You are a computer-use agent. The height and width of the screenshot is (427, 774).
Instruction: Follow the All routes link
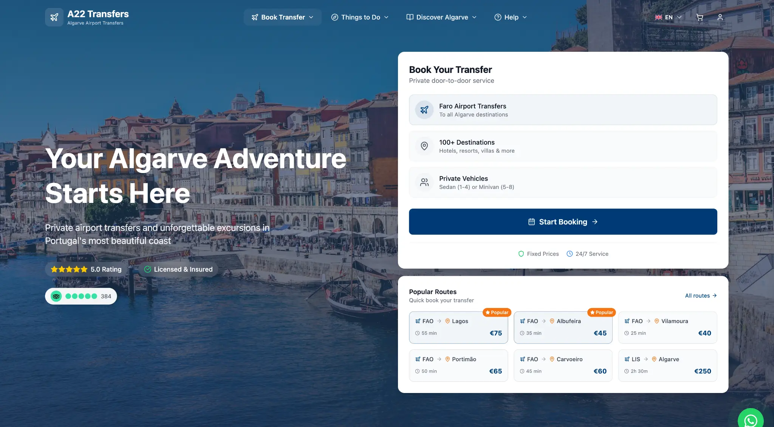pos(701,296)
